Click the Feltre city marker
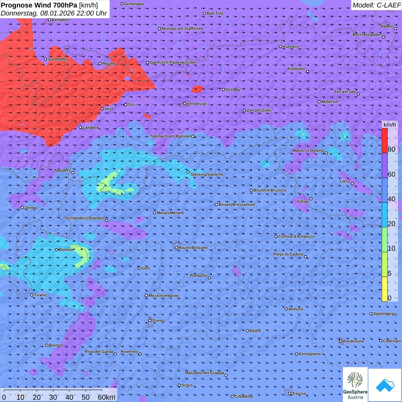Image resolution: width=402 pixels, height=402 pixels. (248, 331)
